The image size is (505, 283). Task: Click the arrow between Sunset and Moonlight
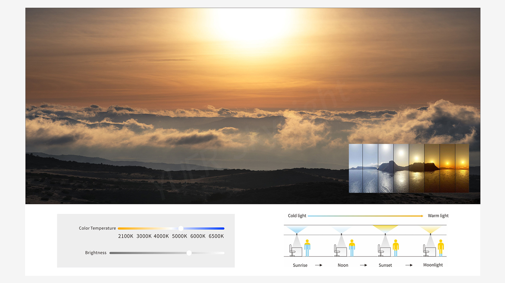pos(409,265)
